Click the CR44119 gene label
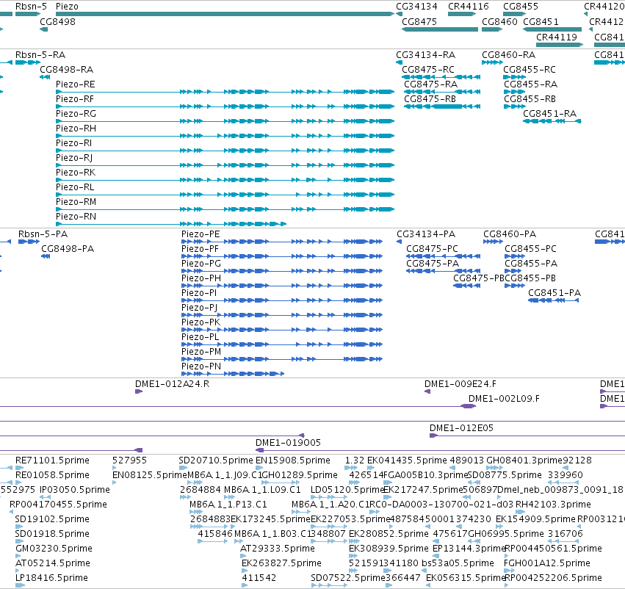 point(557,37)
